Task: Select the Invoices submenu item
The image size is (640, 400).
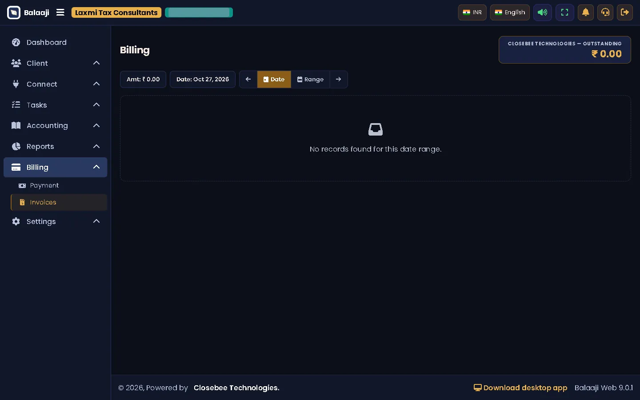Action: point(59,202)
